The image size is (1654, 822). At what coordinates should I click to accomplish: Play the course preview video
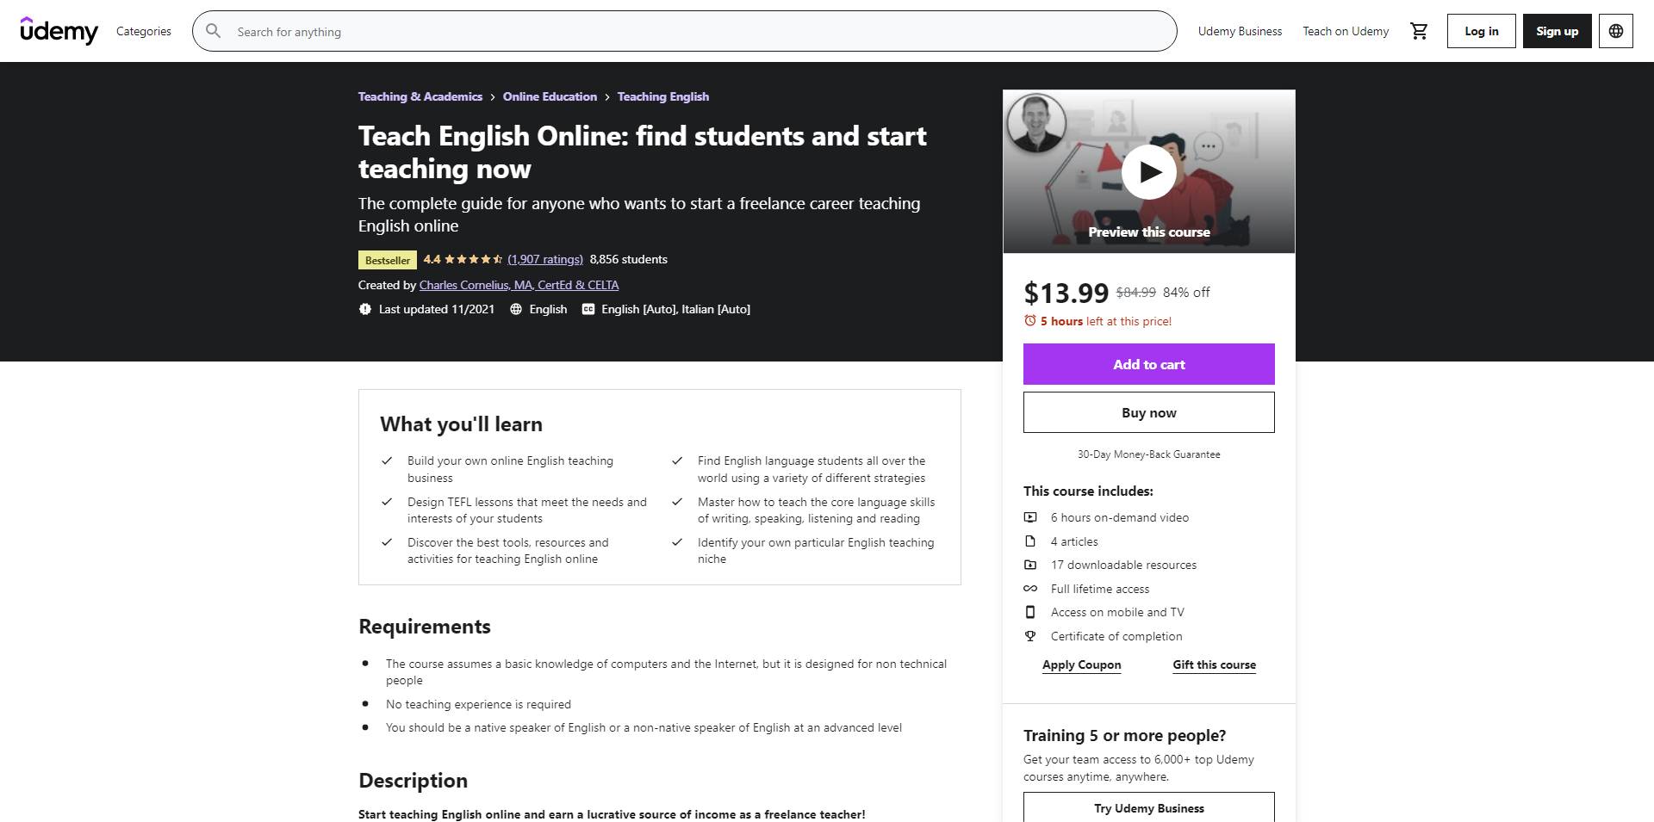point(1148,172)
